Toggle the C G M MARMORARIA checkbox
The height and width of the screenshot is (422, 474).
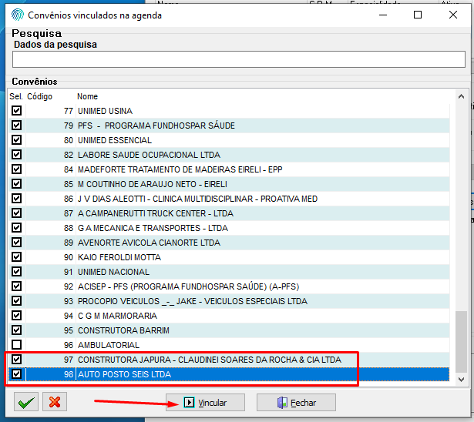click(17, 316)
